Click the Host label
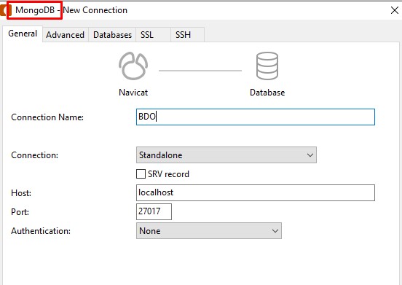The height and width of the screenshot is (285, 402). coord(21,193)
